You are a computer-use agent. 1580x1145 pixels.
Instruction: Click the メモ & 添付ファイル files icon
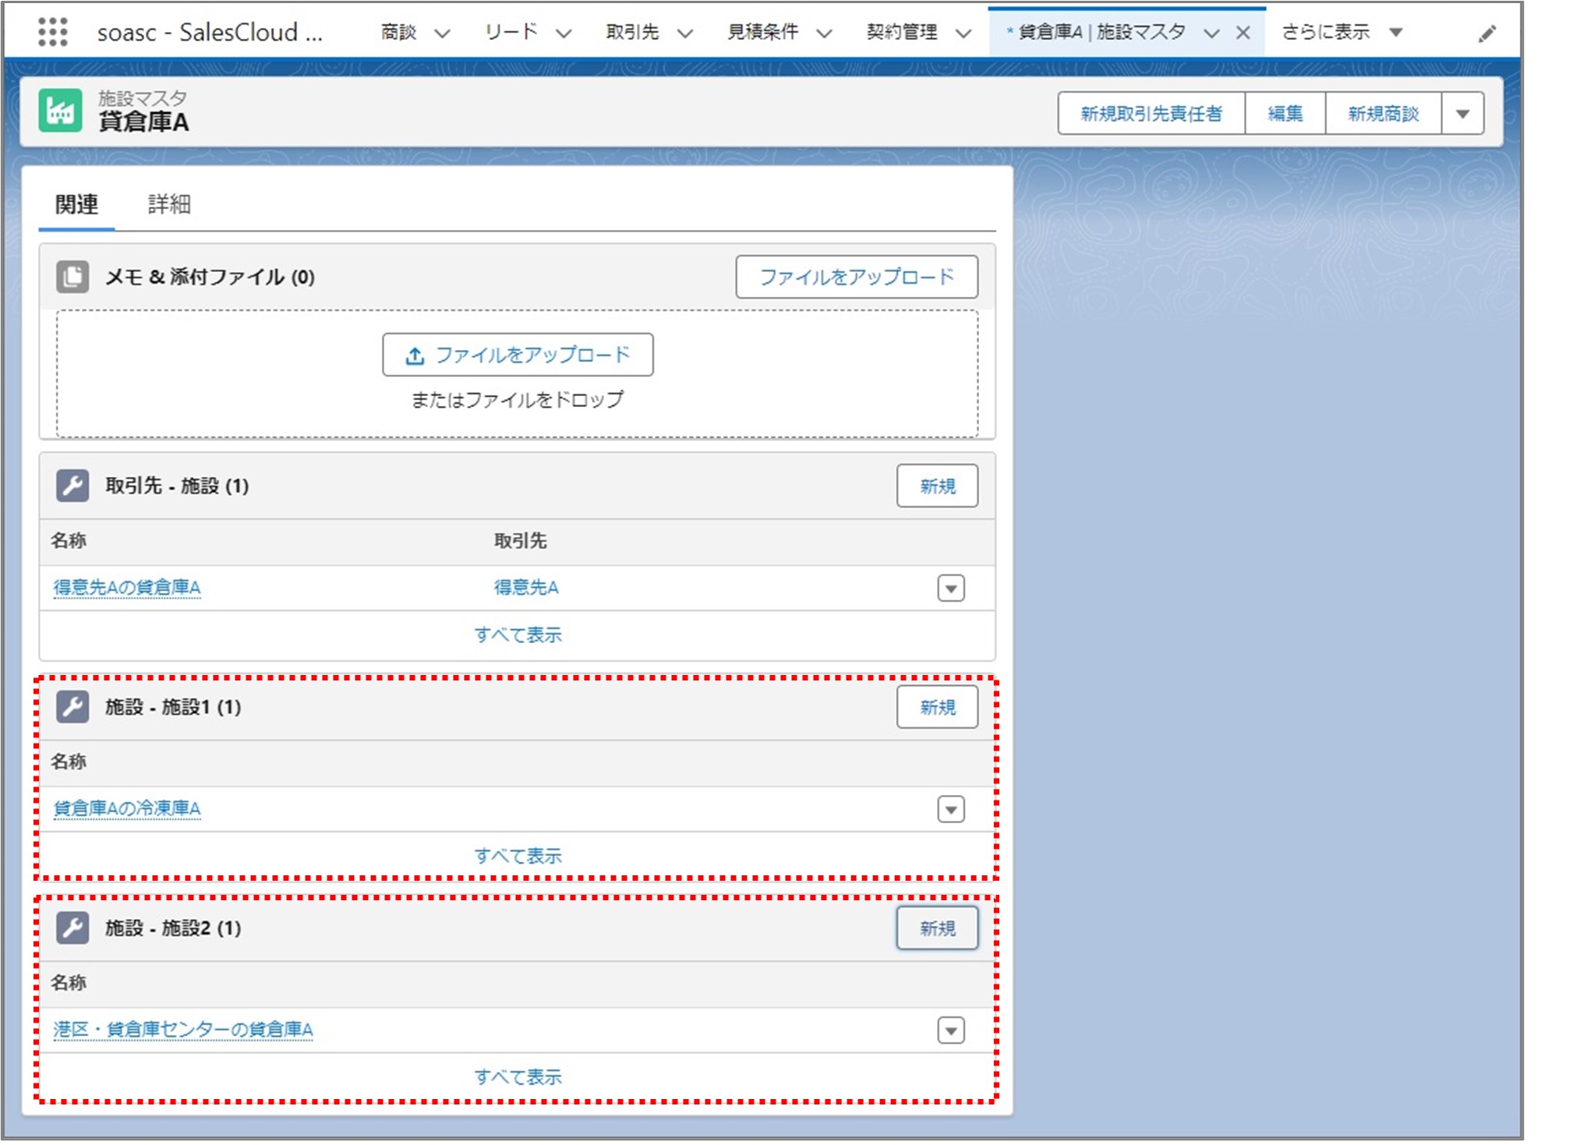[72, 277]
